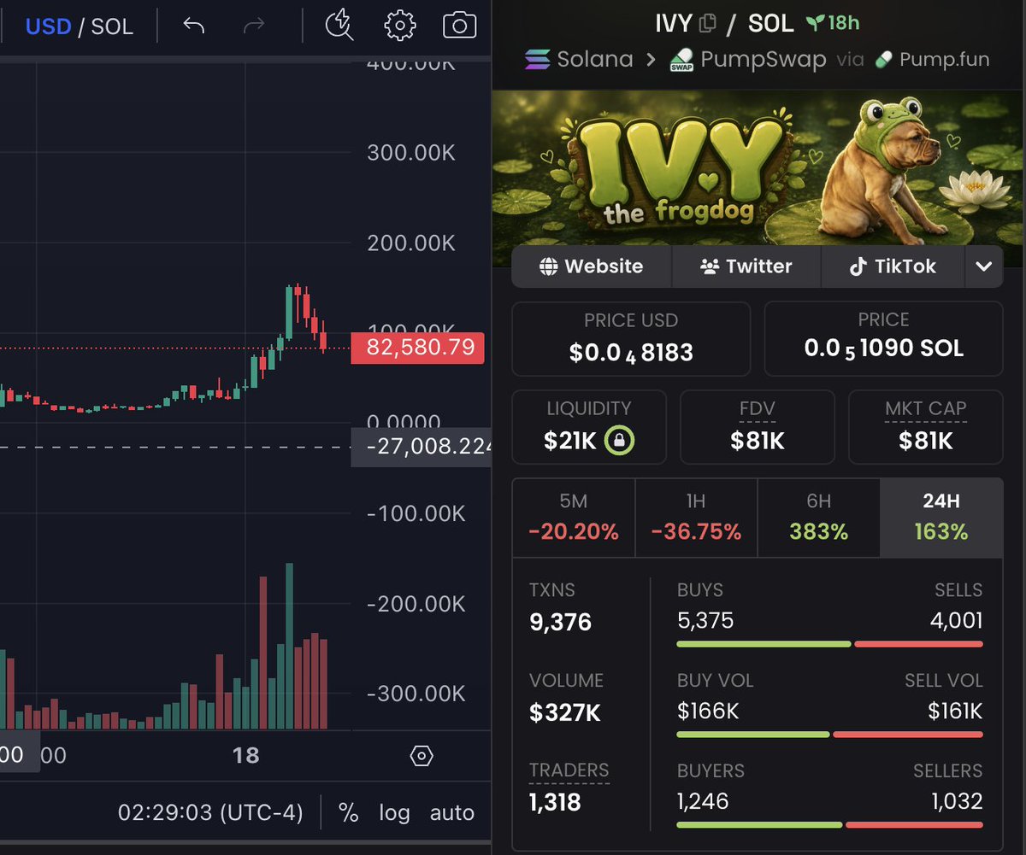The height and width of the screenshot is (855, 1026).
Task: Click the SELLS value 4,001
Action: (x=957, y=620)
